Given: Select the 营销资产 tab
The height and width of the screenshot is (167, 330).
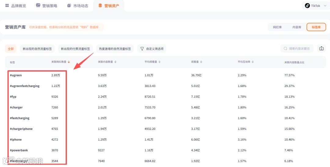Looking at the screenshot, I should coord(108,6).
